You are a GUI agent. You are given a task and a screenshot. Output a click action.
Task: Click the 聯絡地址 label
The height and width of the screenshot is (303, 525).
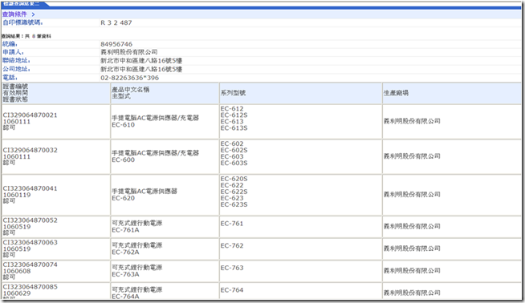pyautogui.click(x=16, y=61)
